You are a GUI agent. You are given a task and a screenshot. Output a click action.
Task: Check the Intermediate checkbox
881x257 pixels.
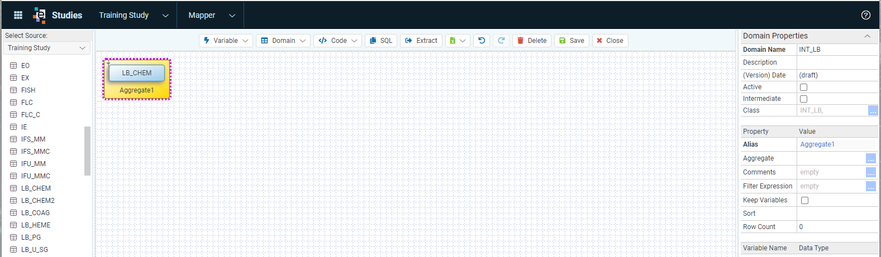pyautogui.click(x=803, y=99)
